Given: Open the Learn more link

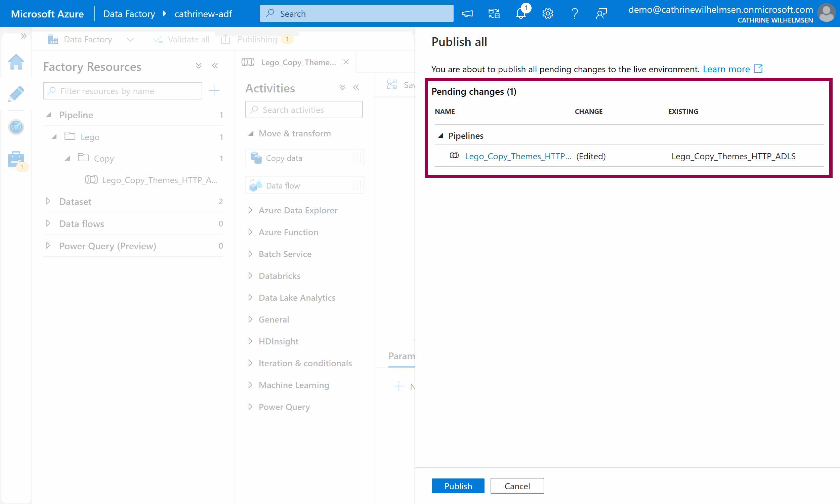Looking at the screenshot, I should tap(726, 69).
